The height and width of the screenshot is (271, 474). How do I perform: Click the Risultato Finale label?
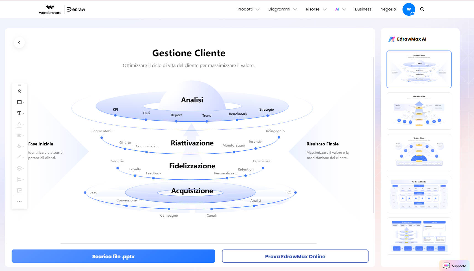[322, 144]
